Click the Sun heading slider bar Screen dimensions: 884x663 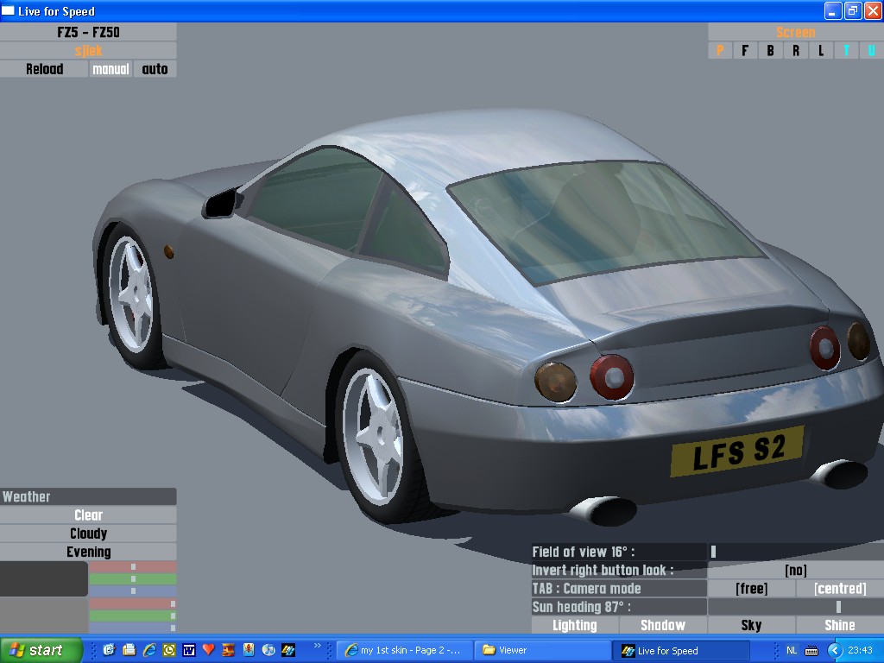pos(795,607)
